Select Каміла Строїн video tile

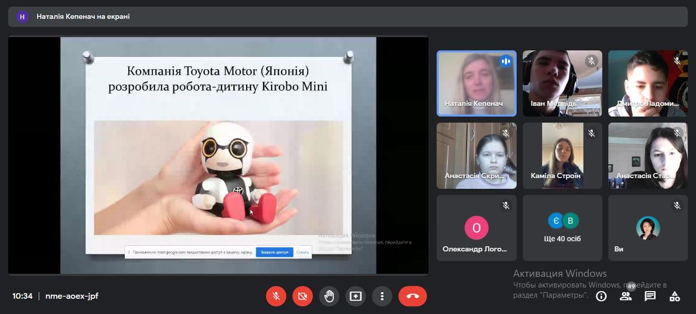(x=563, y=156)
